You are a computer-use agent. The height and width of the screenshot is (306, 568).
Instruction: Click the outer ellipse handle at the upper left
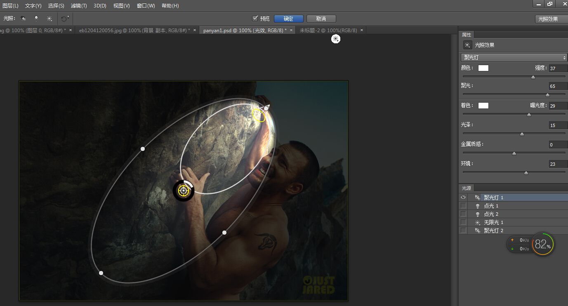[x=143, y=148]
